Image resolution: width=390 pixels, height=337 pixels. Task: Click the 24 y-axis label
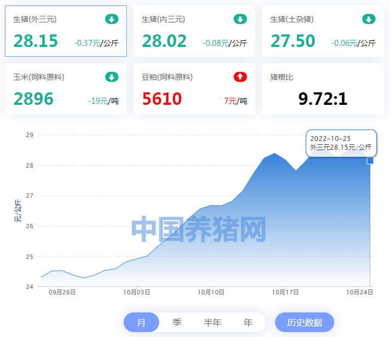30,287
